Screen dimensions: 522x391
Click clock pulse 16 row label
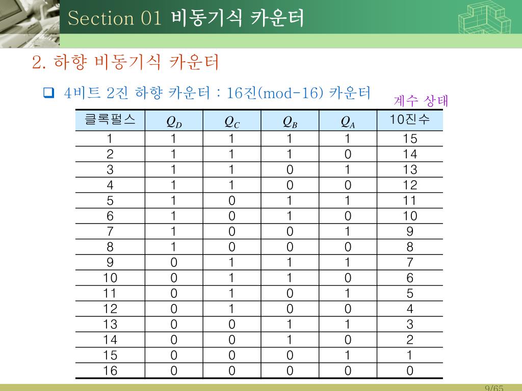[110, 371]
